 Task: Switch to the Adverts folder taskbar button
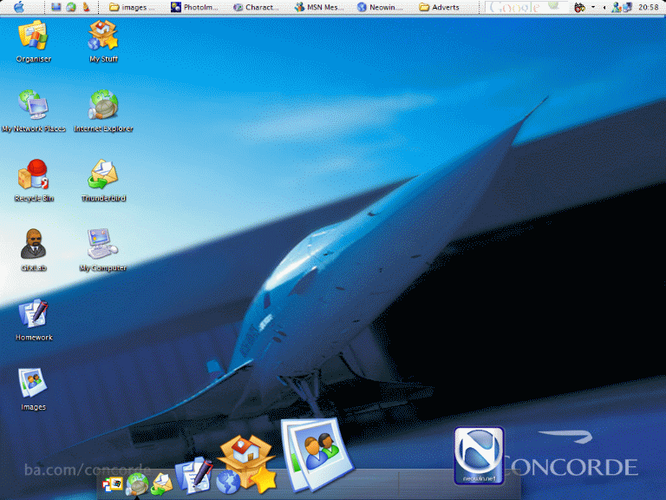click(x=439, y=7)
